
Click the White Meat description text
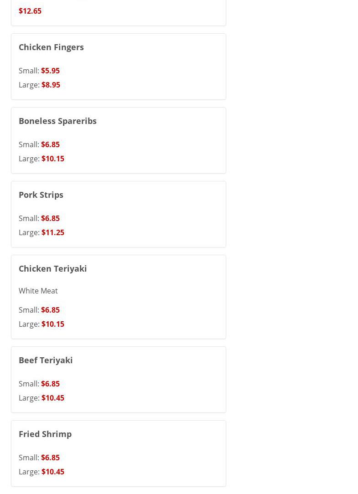coord(38,291)
